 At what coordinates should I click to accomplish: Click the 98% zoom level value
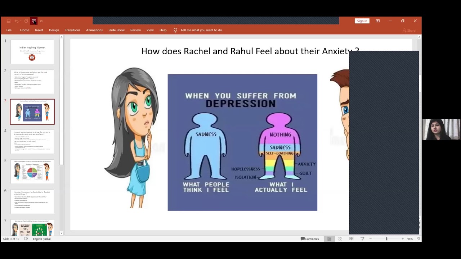[x=410, y=239]
